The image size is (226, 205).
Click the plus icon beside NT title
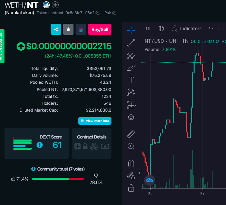[x=55, y=5]
